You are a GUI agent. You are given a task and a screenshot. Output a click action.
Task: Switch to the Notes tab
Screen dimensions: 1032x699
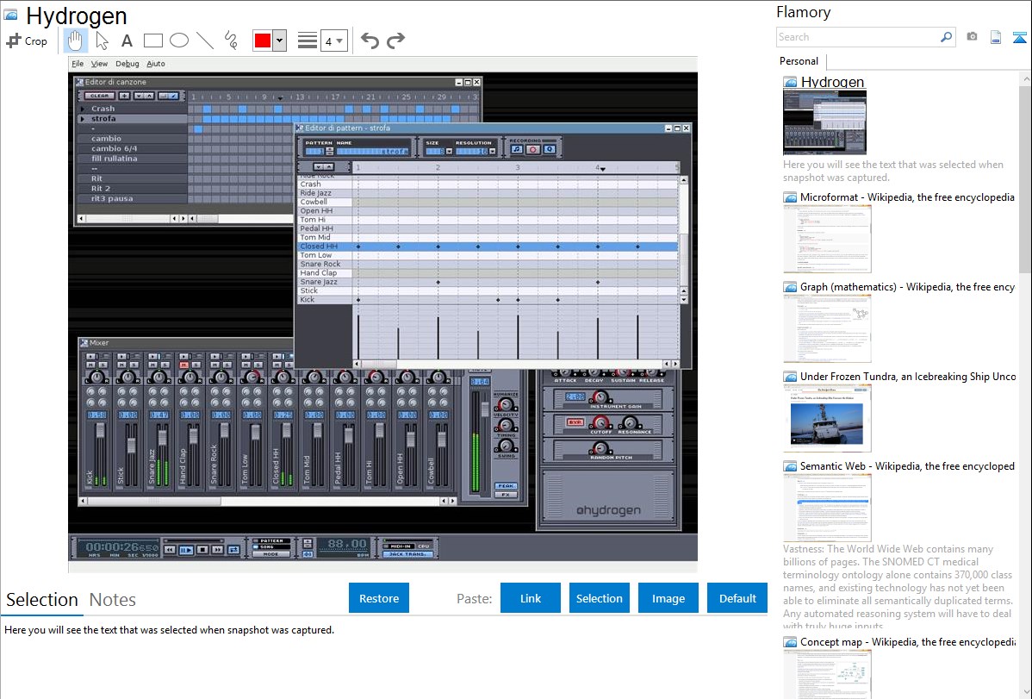113,600
